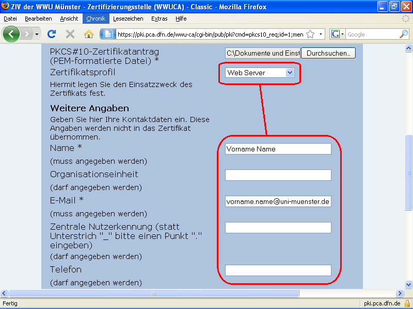413x309 pixels.
Task: Click the Stop loading X icon
Action: [x=70, y=34]
